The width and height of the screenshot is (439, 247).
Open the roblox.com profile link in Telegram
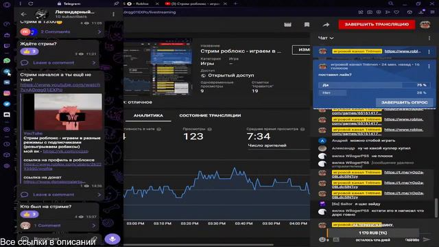62,166
